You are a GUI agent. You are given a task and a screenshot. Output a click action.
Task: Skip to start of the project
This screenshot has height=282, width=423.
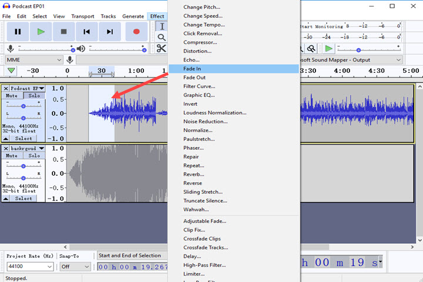[87, 32]
